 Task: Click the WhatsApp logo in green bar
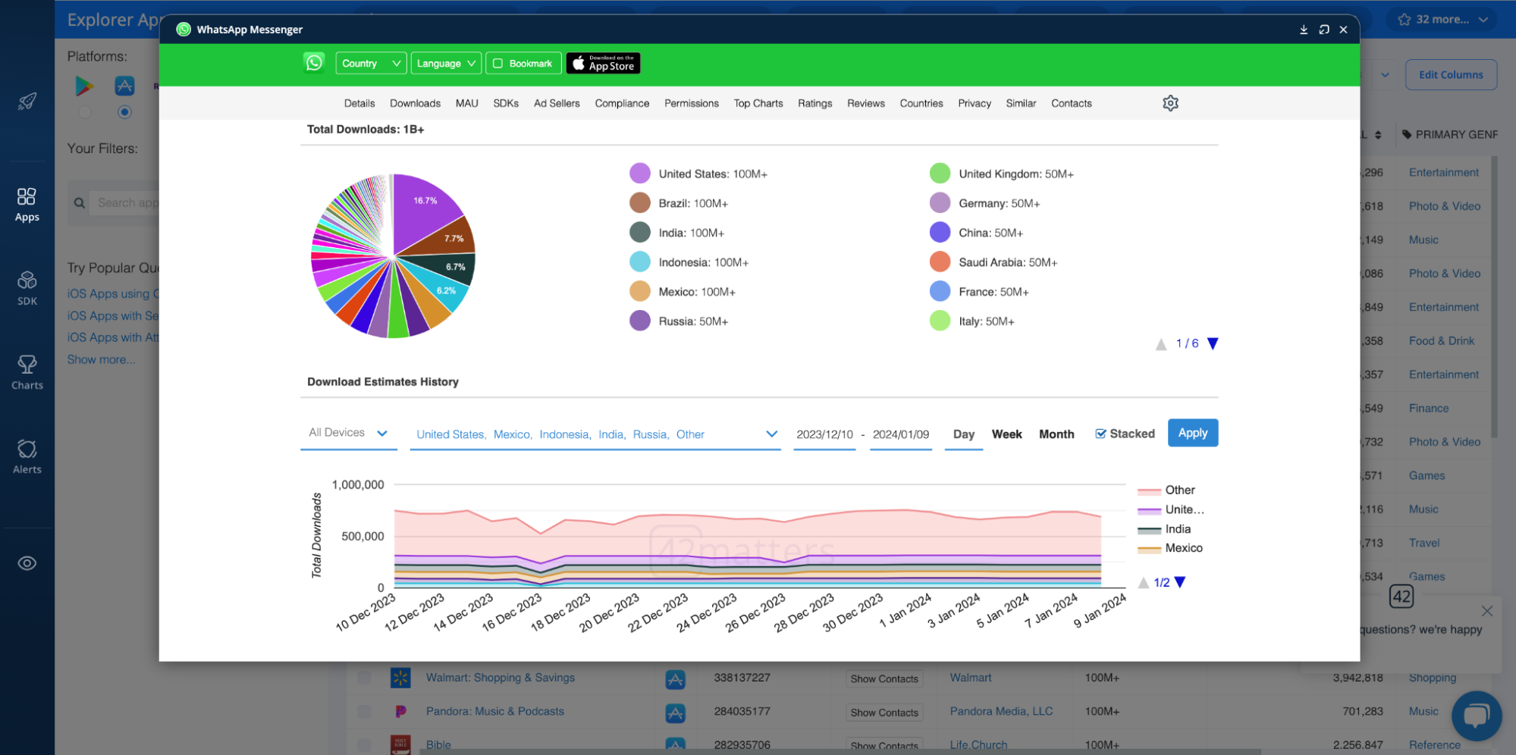point(314,63)
